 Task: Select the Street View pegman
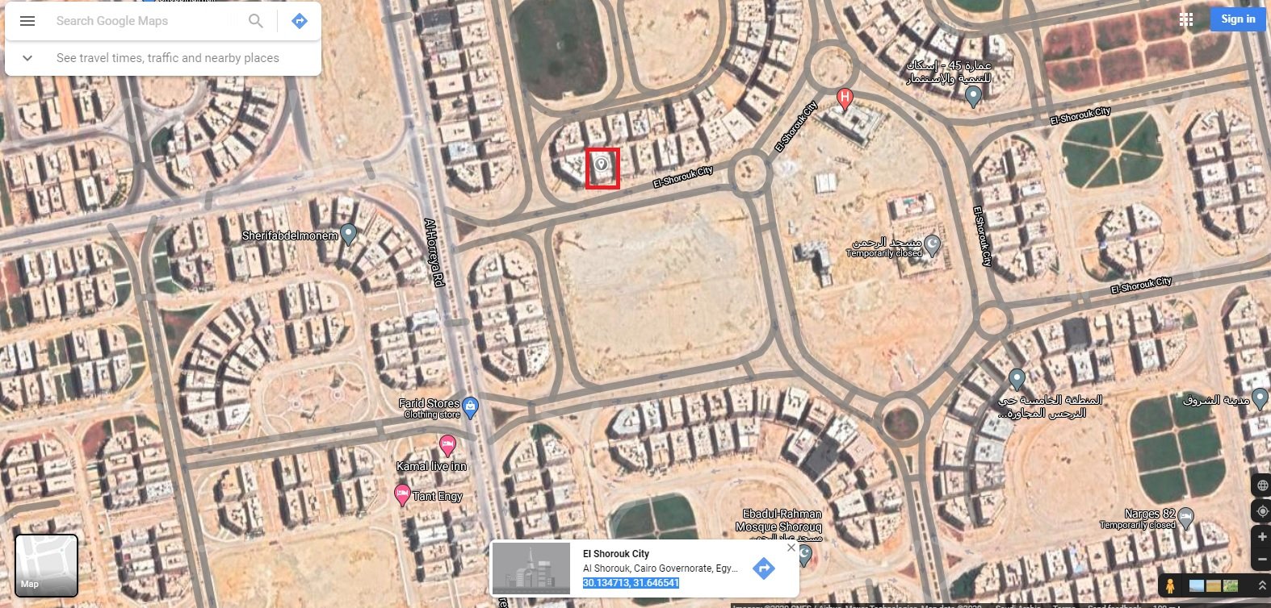point(1169,585)
